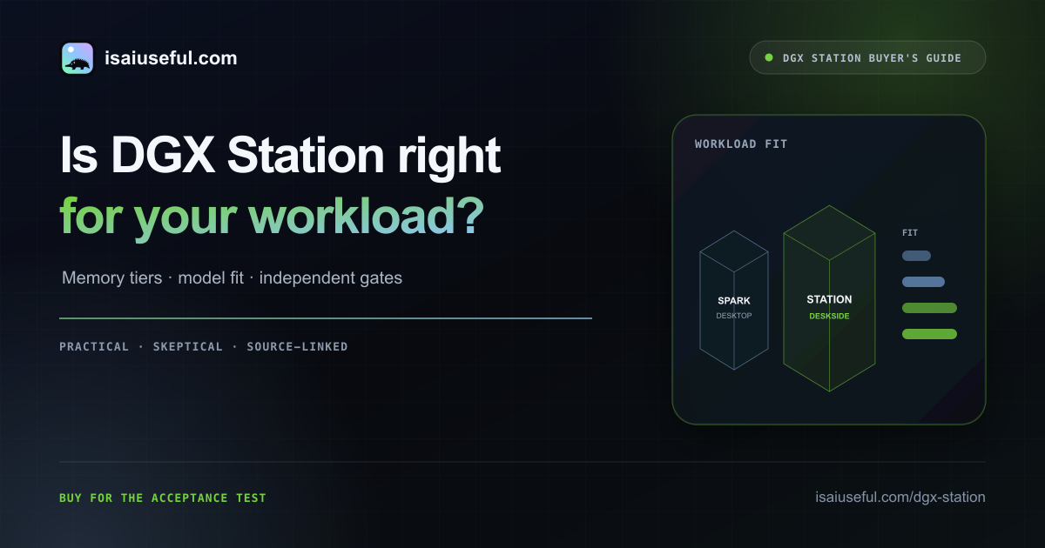Screen dimensions: 1045x548
Task: Click the gradient text "for your workload?"
Action: pos(271,217)
